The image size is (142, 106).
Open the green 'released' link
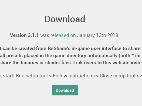60,35
